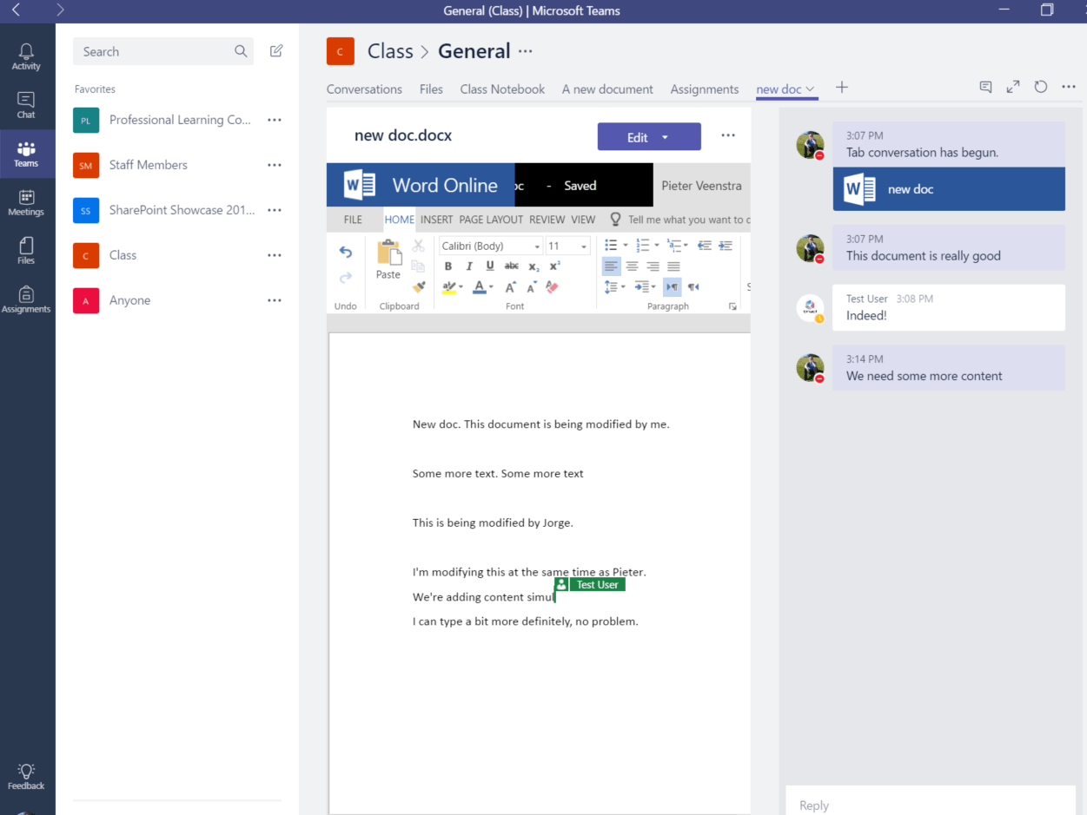Toggle superscript formatting

tap(554, 266)
